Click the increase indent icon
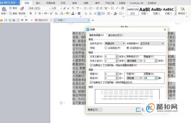Screen dimensions: 191x123 click(101, 8)
